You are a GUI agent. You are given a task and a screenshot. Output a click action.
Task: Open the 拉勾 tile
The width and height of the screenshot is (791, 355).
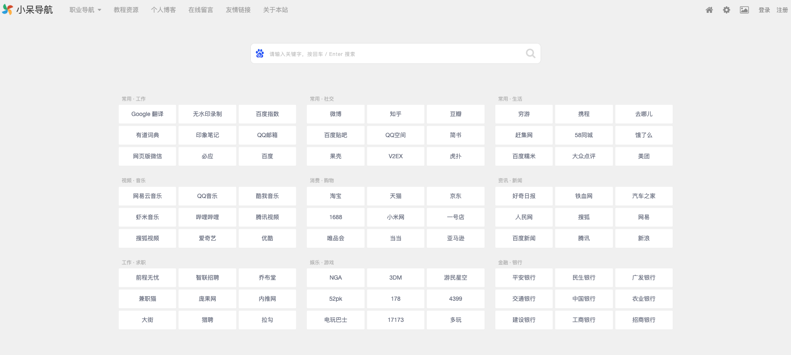(267, 320)
